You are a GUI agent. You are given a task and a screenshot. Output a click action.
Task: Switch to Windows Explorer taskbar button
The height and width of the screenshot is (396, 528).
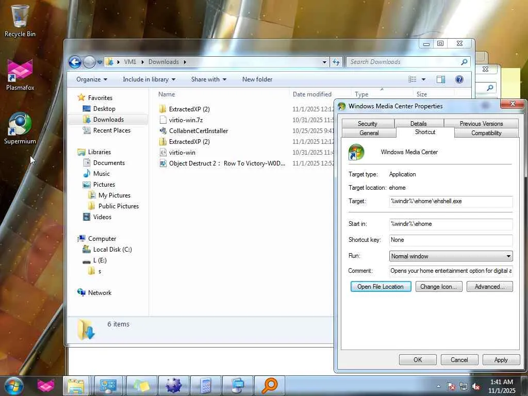(76, 386)
